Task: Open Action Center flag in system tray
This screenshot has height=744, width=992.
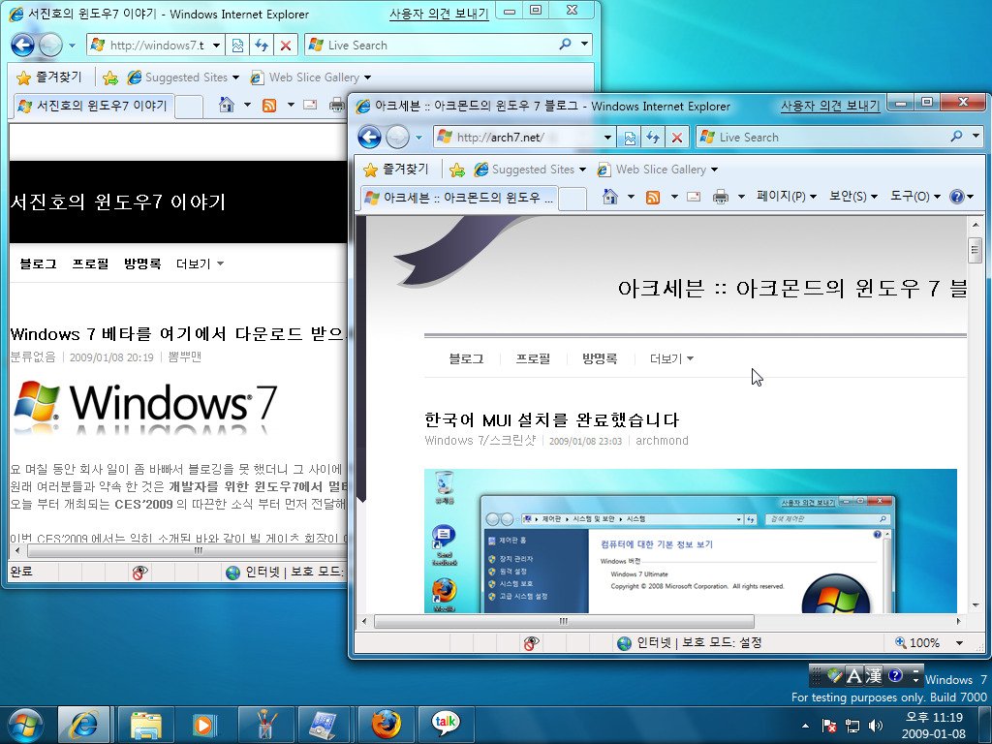Action: (829, 726)
